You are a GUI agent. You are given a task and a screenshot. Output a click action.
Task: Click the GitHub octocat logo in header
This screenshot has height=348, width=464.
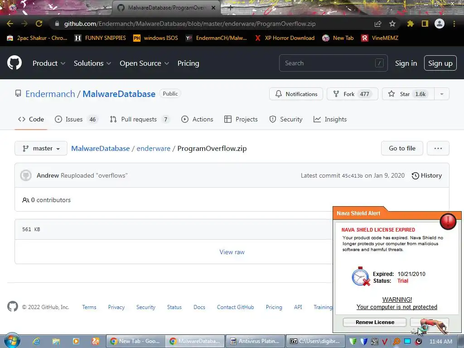(14, 63)
